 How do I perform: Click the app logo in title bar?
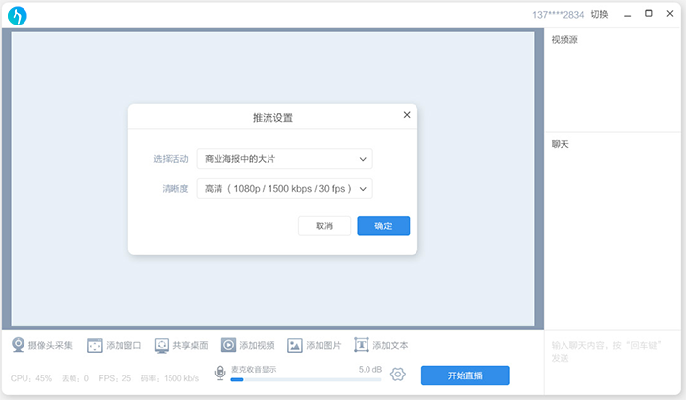[17, 15]
